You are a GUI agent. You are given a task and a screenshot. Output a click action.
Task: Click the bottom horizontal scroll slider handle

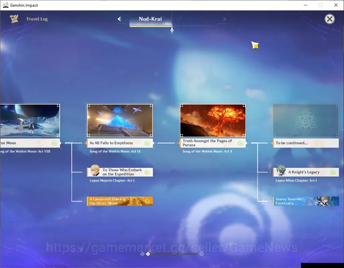(x=148, y=254)
